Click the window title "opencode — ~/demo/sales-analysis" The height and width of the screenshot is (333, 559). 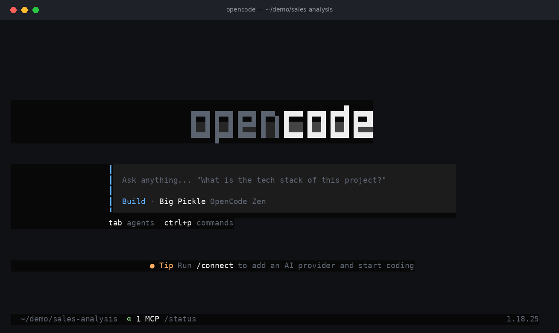click(279, 9)
